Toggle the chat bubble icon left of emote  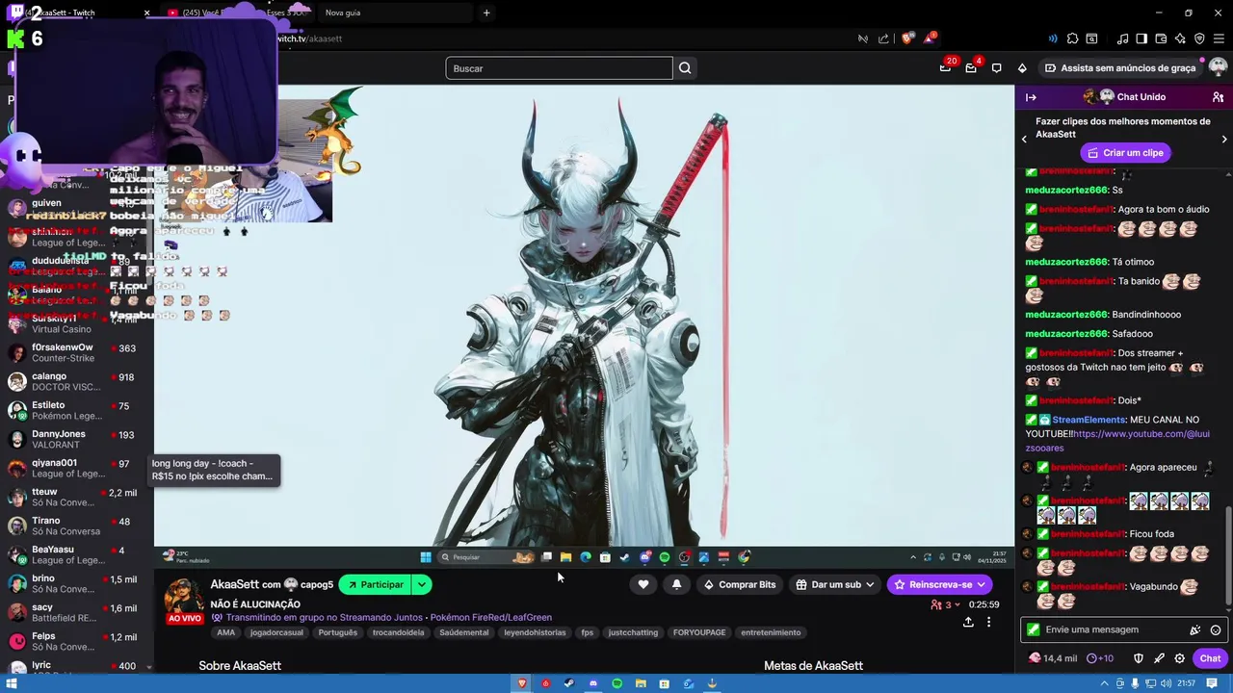coord(1194,629)
